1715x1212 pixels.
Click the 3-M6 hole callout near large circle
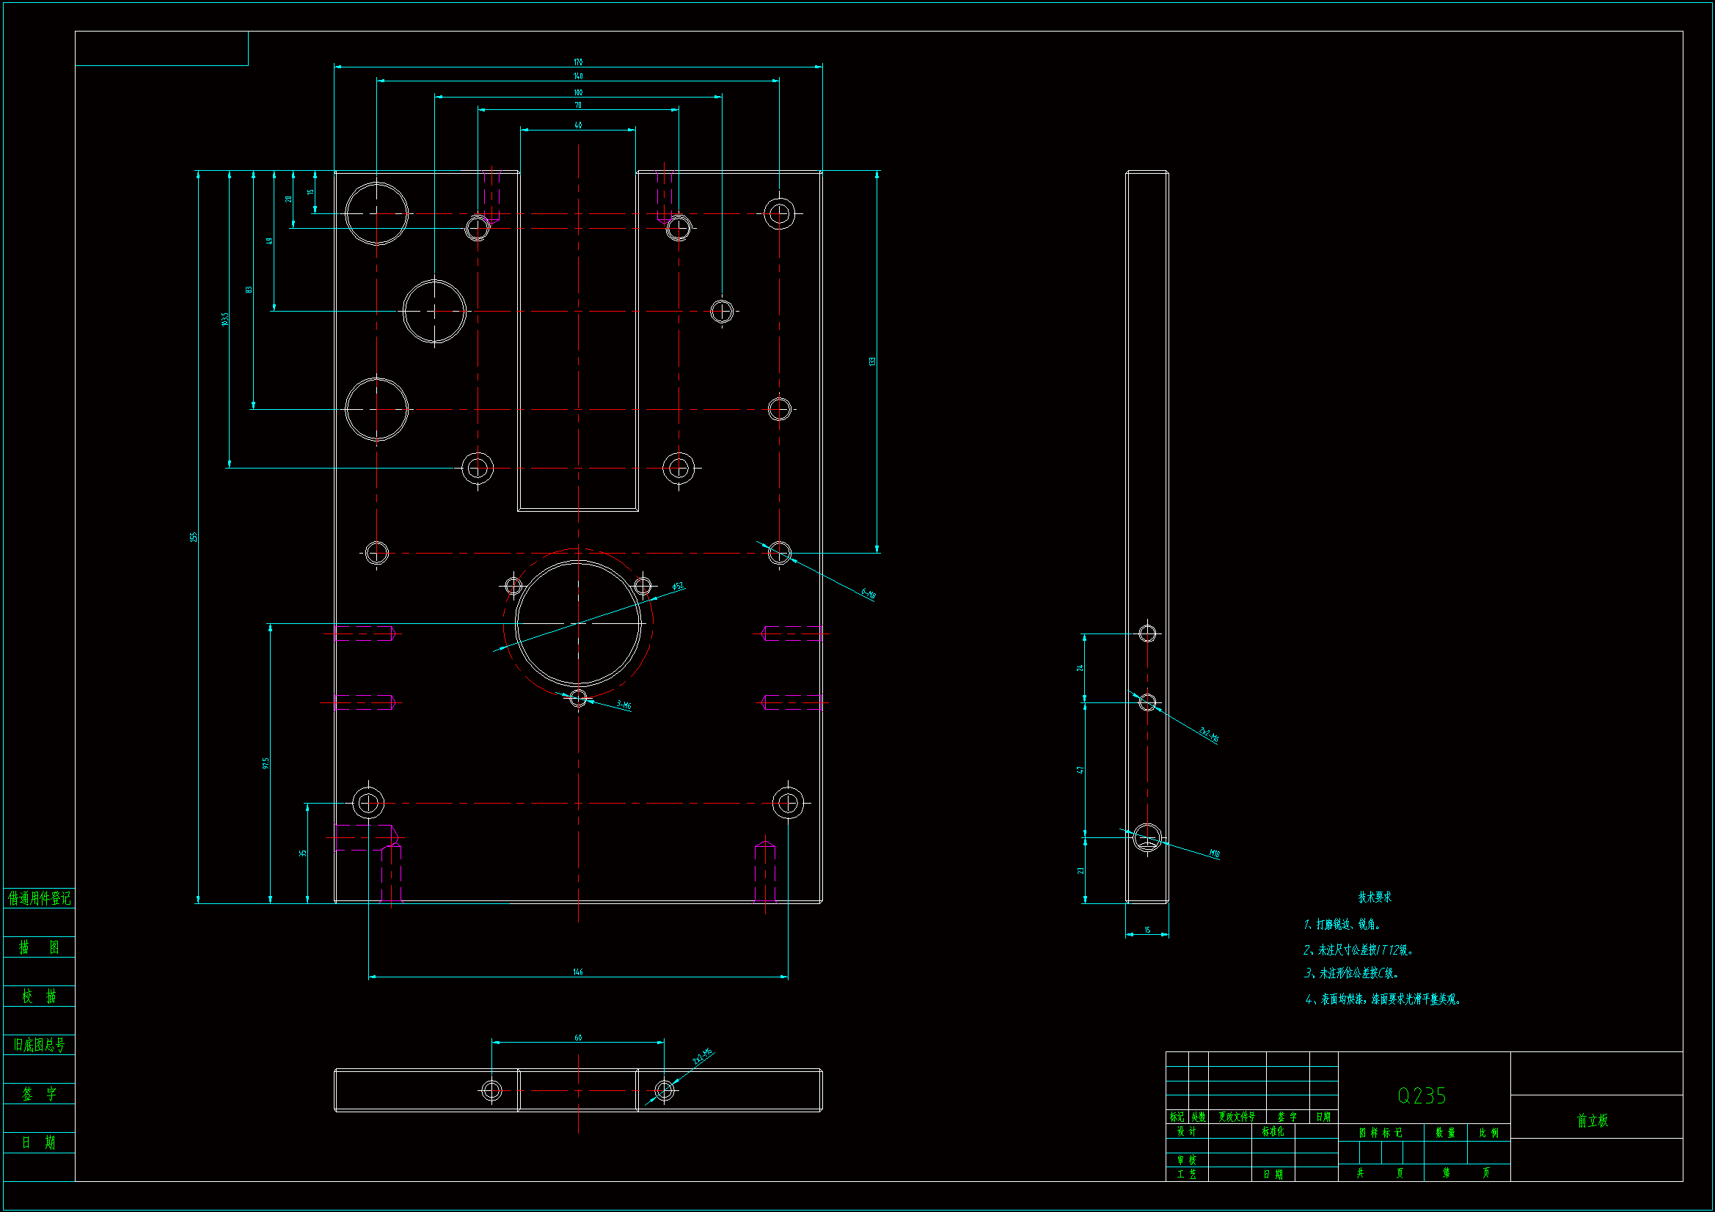tap(624, 705)
